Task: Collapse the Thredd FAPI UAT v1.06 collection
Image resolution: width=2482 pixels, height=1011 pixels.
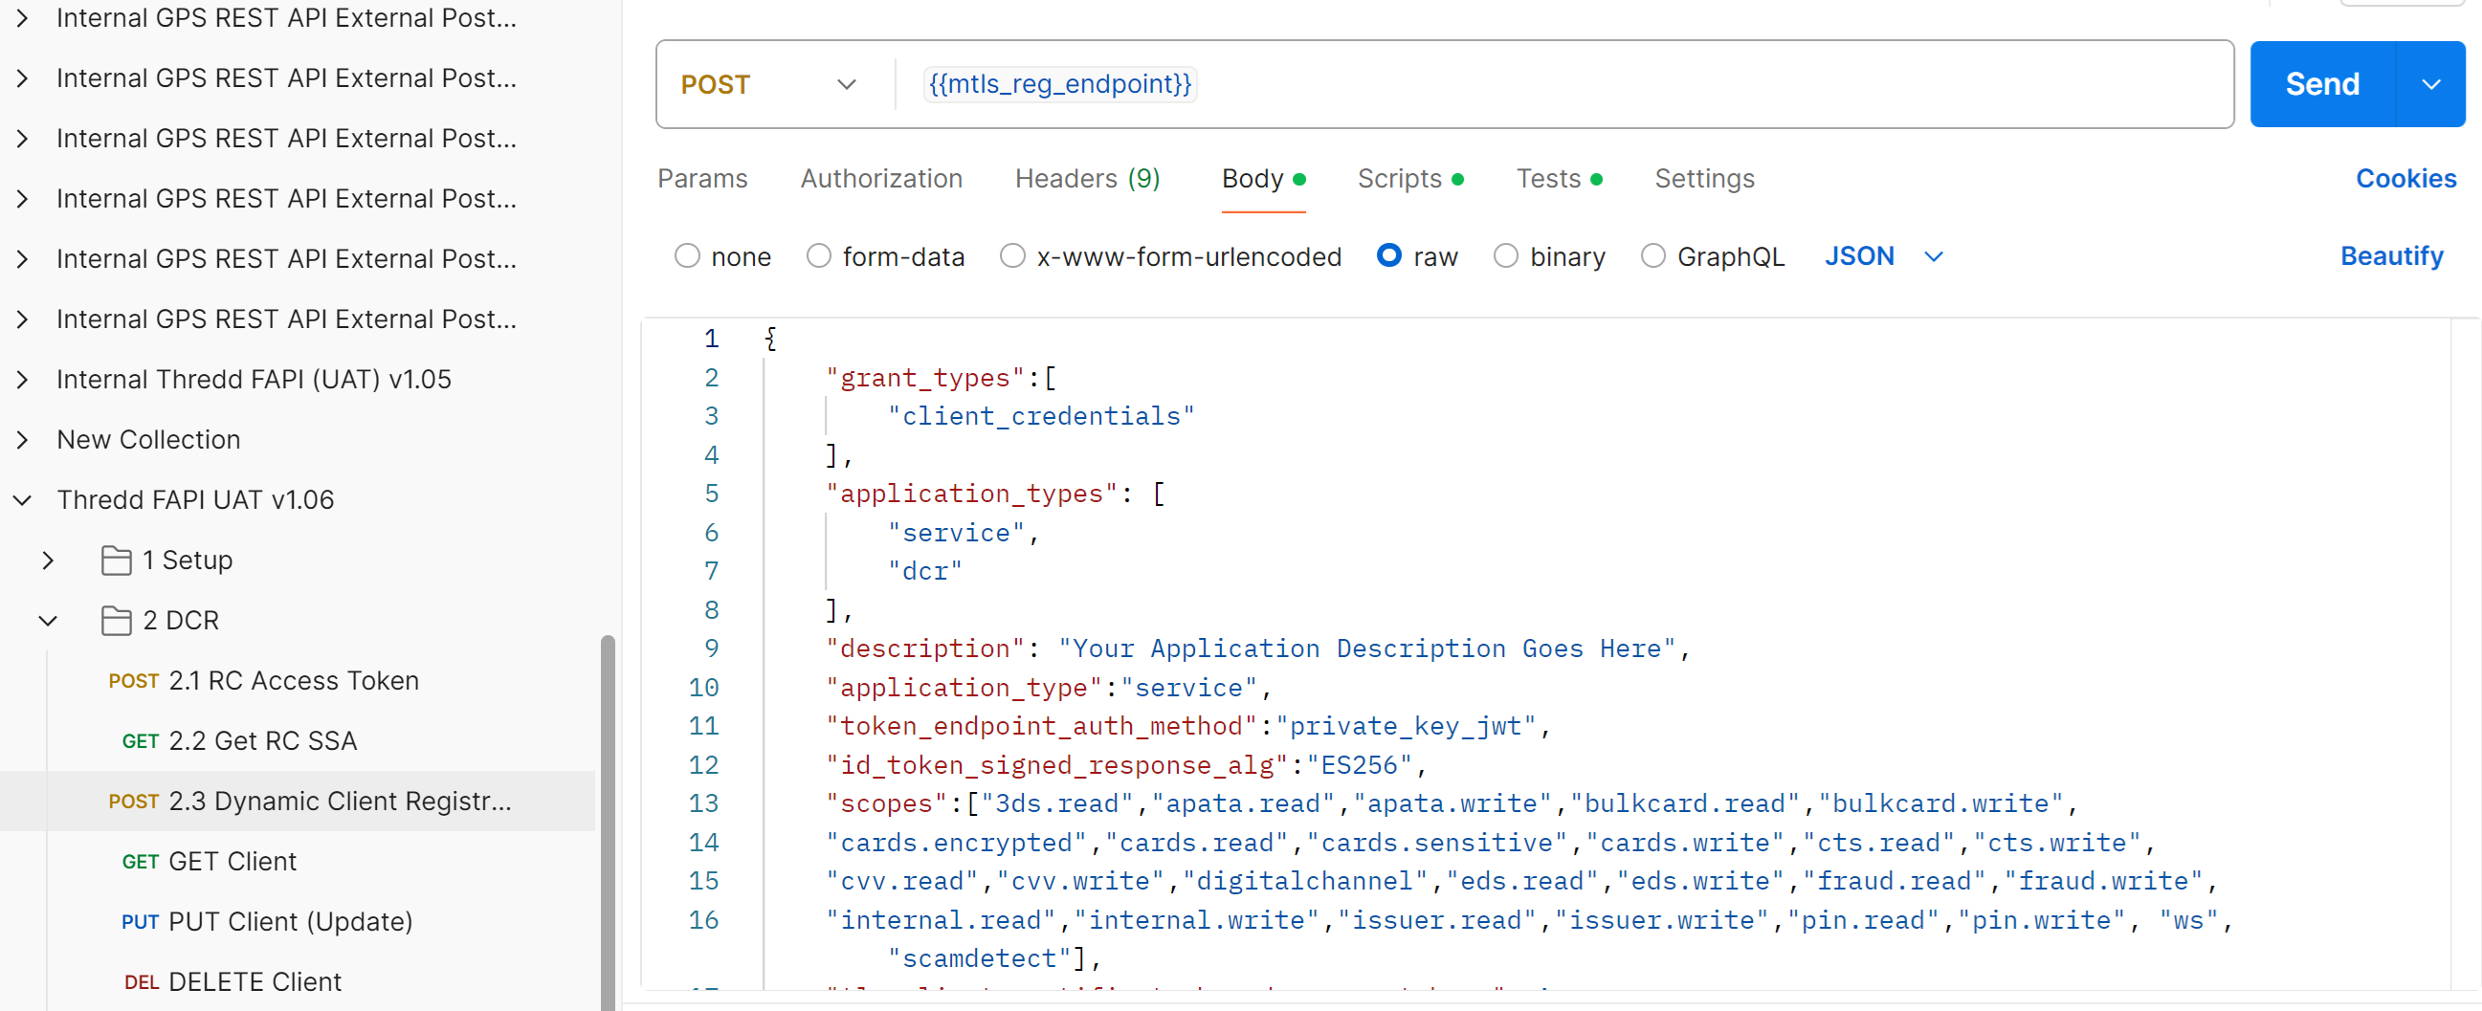Action: pos(22,499)
